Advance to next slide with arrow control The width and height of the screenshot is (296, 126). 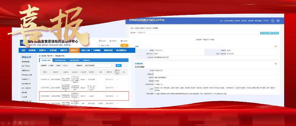[x=9, y=123]
